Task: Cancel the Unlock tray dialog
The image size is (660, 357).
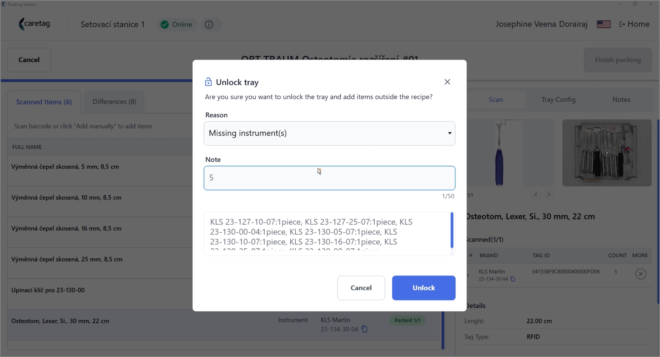Action: pos(361,288)
